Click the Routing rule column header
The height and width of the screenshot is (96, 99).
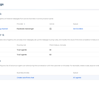click(21, 45)
